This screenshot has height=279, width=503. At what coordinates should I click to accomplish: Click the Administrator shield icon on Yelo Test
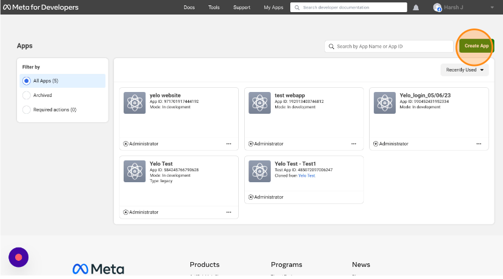[x=126, y=212]
